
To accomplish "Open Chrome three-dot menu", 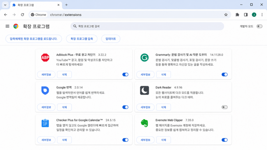I will pyautogui.click(x=262, y=15).
